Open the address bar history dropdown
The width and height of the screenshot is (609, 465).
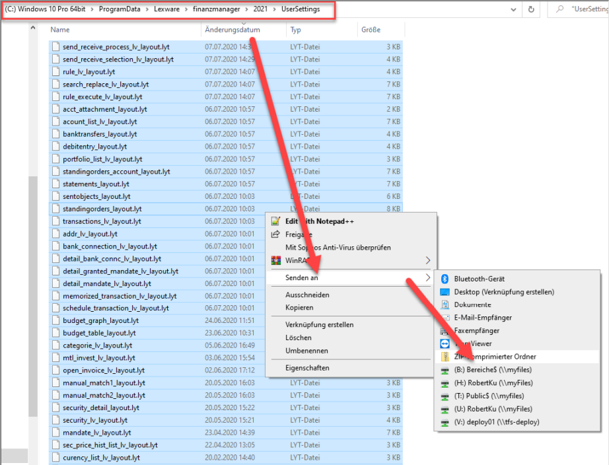[513, 10]
